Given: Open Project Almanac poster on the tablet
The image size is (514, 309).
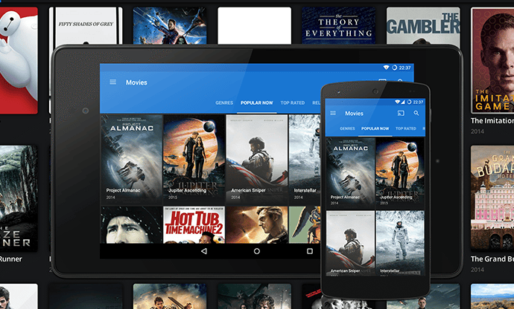Looking at the screenshot, I should point(131,159).
